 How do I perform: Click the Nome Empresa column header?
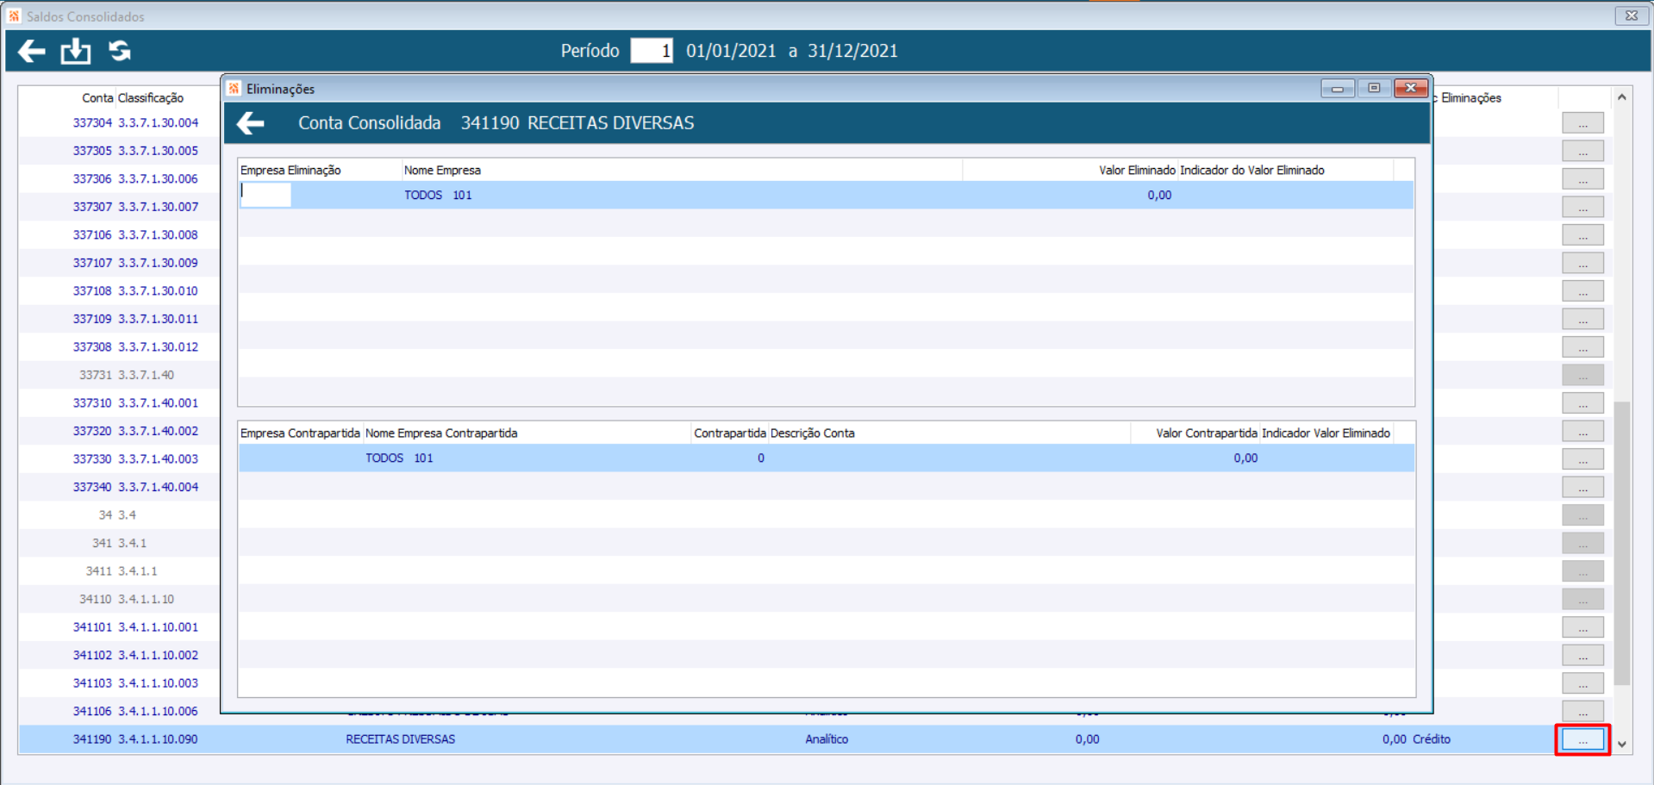pyautogui.click(x=442, y=171)
